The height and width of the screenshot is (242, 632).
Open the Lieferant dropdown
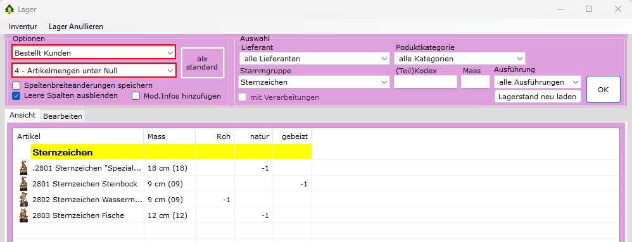(x=314, y=59)
